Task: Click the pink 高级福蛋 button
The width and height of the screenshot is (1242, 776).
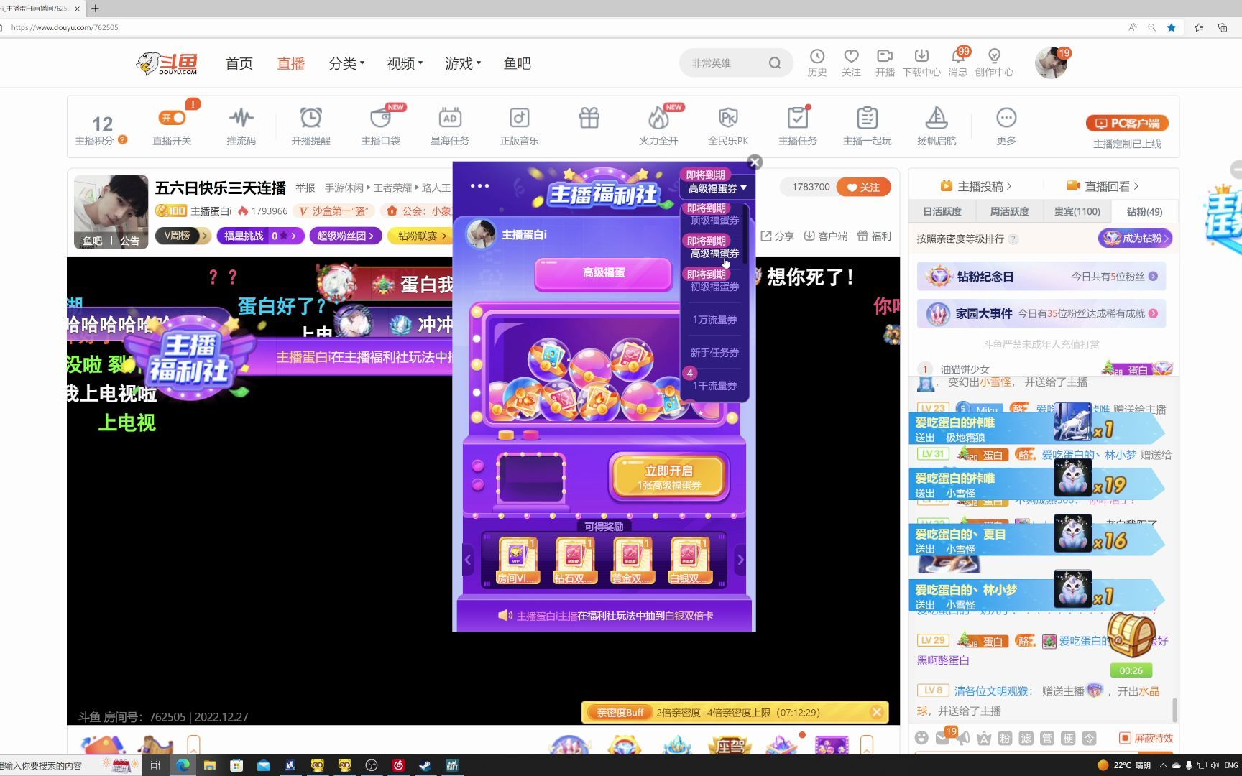Action: (604, 273)
